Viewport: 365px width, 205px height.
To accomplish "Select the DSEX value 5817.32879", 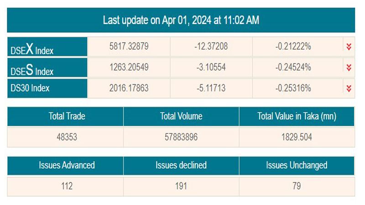I will [x=129, y=46].
